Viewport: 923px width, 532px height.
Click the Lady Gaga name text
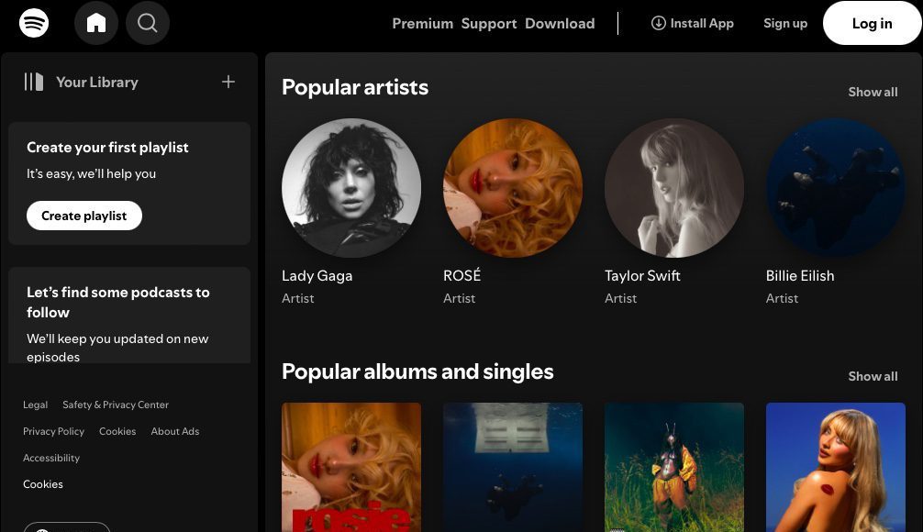pos(317,275)
